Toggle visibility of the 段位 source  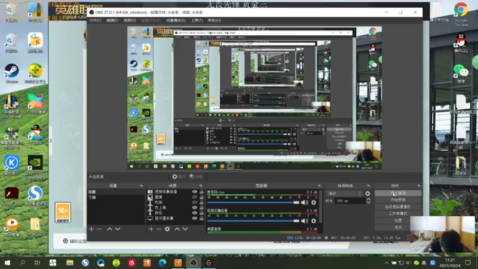tap(195, 213)
